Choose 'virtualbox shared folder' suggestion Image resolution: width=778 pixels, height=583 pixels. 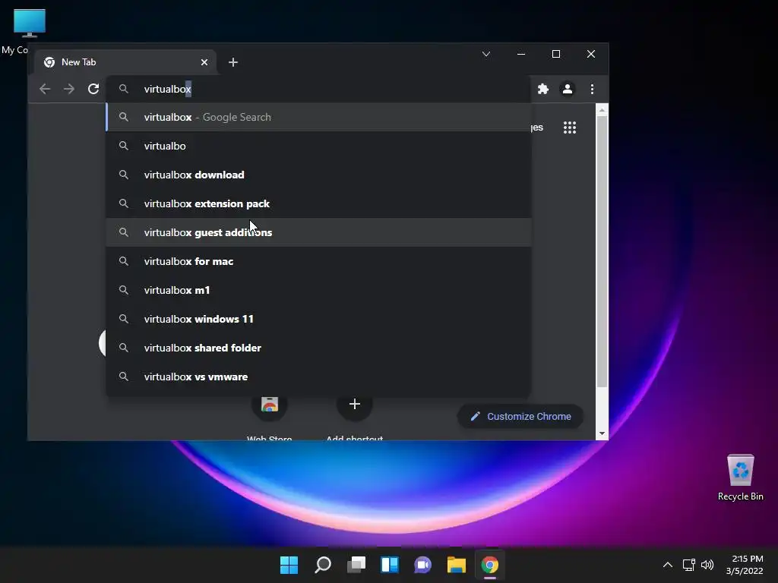318,348
